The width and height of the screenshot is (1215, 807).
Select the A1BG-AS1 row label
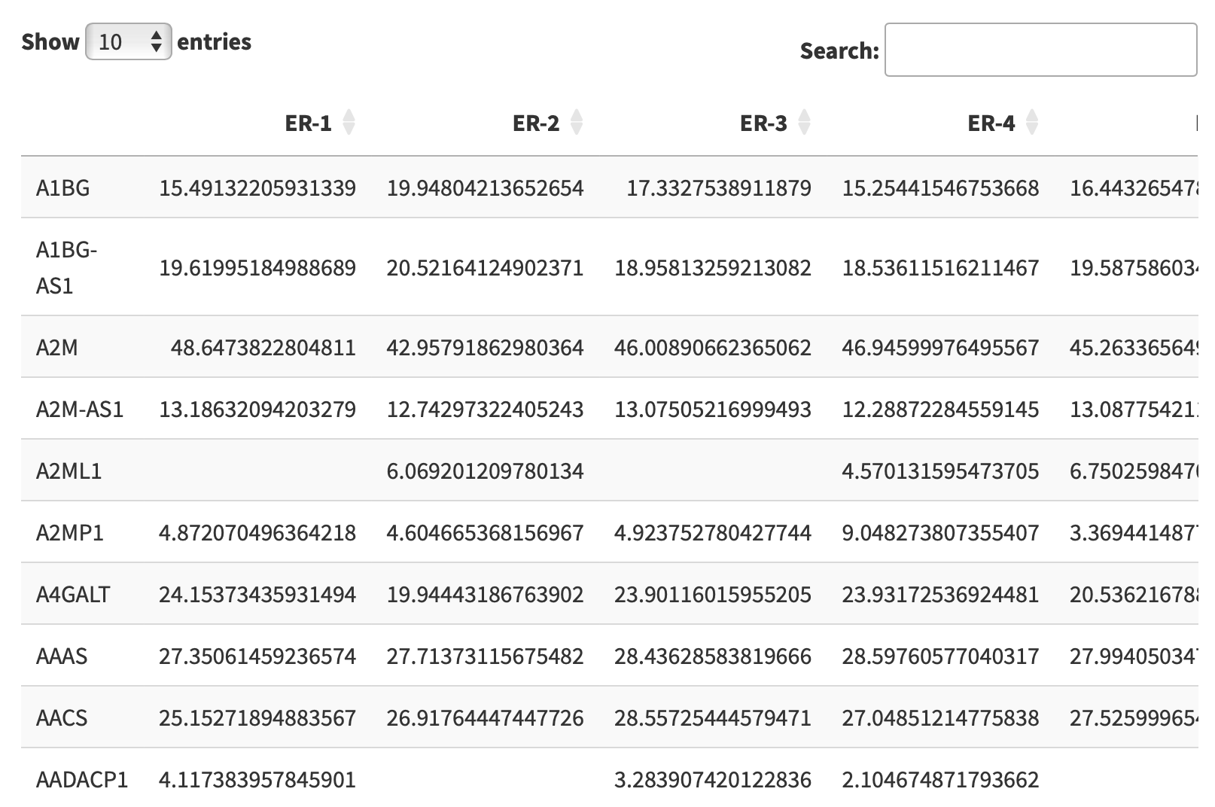pos(66,267)
